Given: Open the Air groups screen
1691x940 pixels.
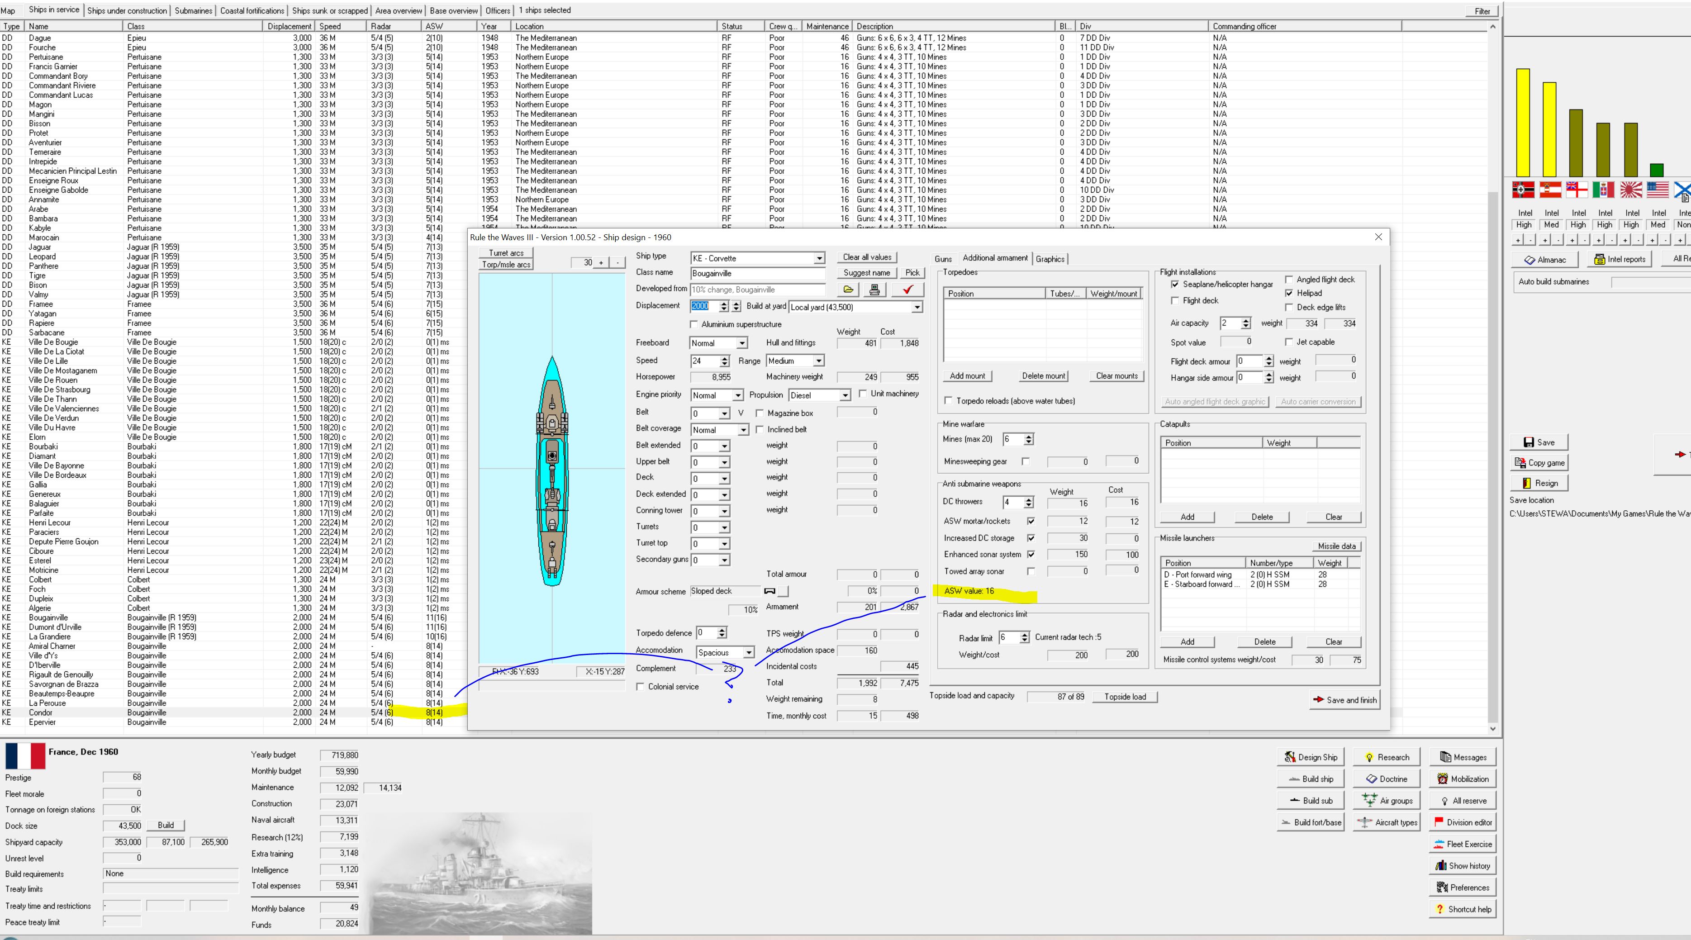Looking at the screenshot, I should [x=1386, y=800].
